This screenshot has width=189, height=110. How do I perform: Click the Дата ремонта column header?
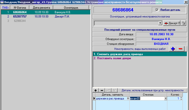41,8
